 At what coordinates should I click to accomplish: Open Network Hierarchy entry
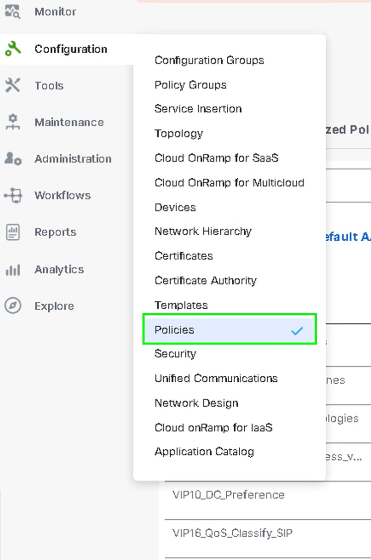point(203,231)
